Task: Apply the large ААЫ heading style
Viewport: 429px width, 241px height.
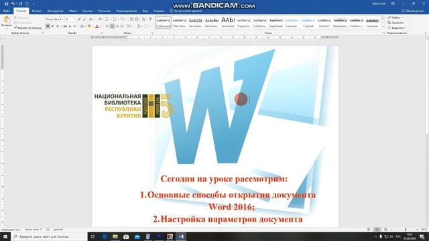Action: tap(228, 22)
